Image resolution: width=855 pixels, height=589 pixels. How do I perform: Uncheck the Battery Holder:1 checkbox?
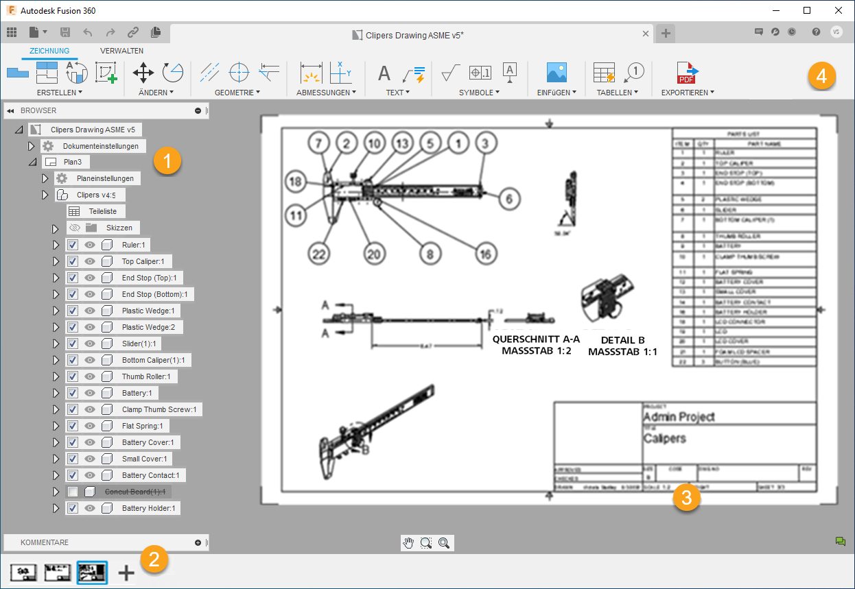coord(73,508)
